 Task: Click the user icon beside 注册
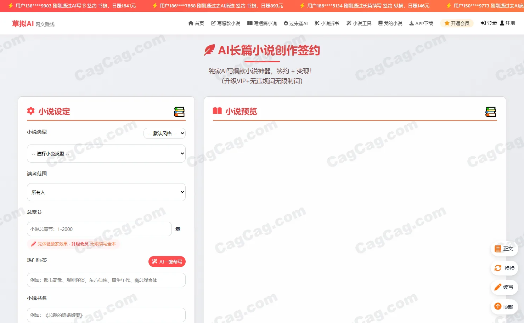502,23
